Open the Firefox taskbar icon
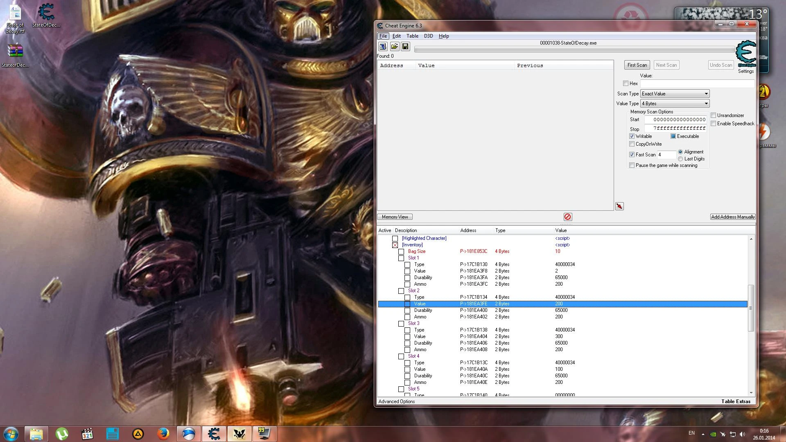Screen dimensions: 786x442 163,433
